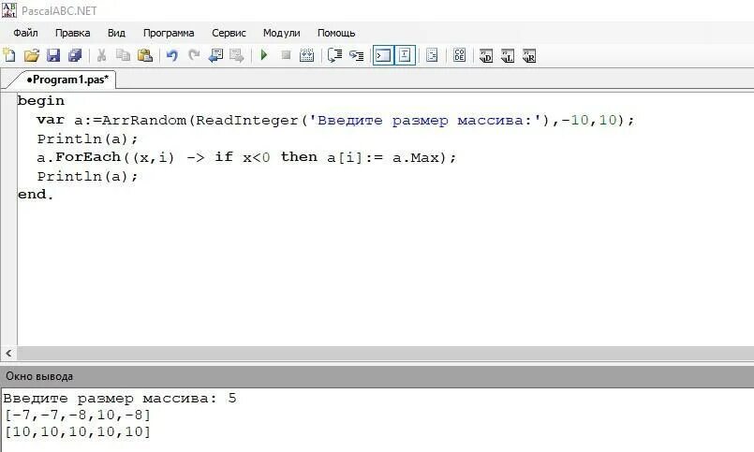The height and width of the screenshot is (452, 754).
Task: Click the first Println(a); line
Action: 87,139
